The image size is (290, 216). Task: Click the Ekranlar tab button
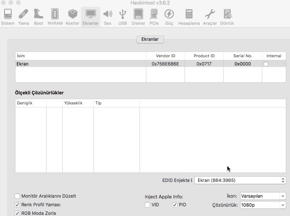point(150,39)
